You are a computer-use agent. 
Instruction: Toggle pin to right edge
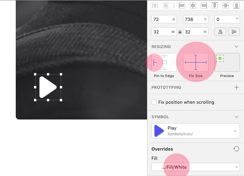tap(174, 63)
